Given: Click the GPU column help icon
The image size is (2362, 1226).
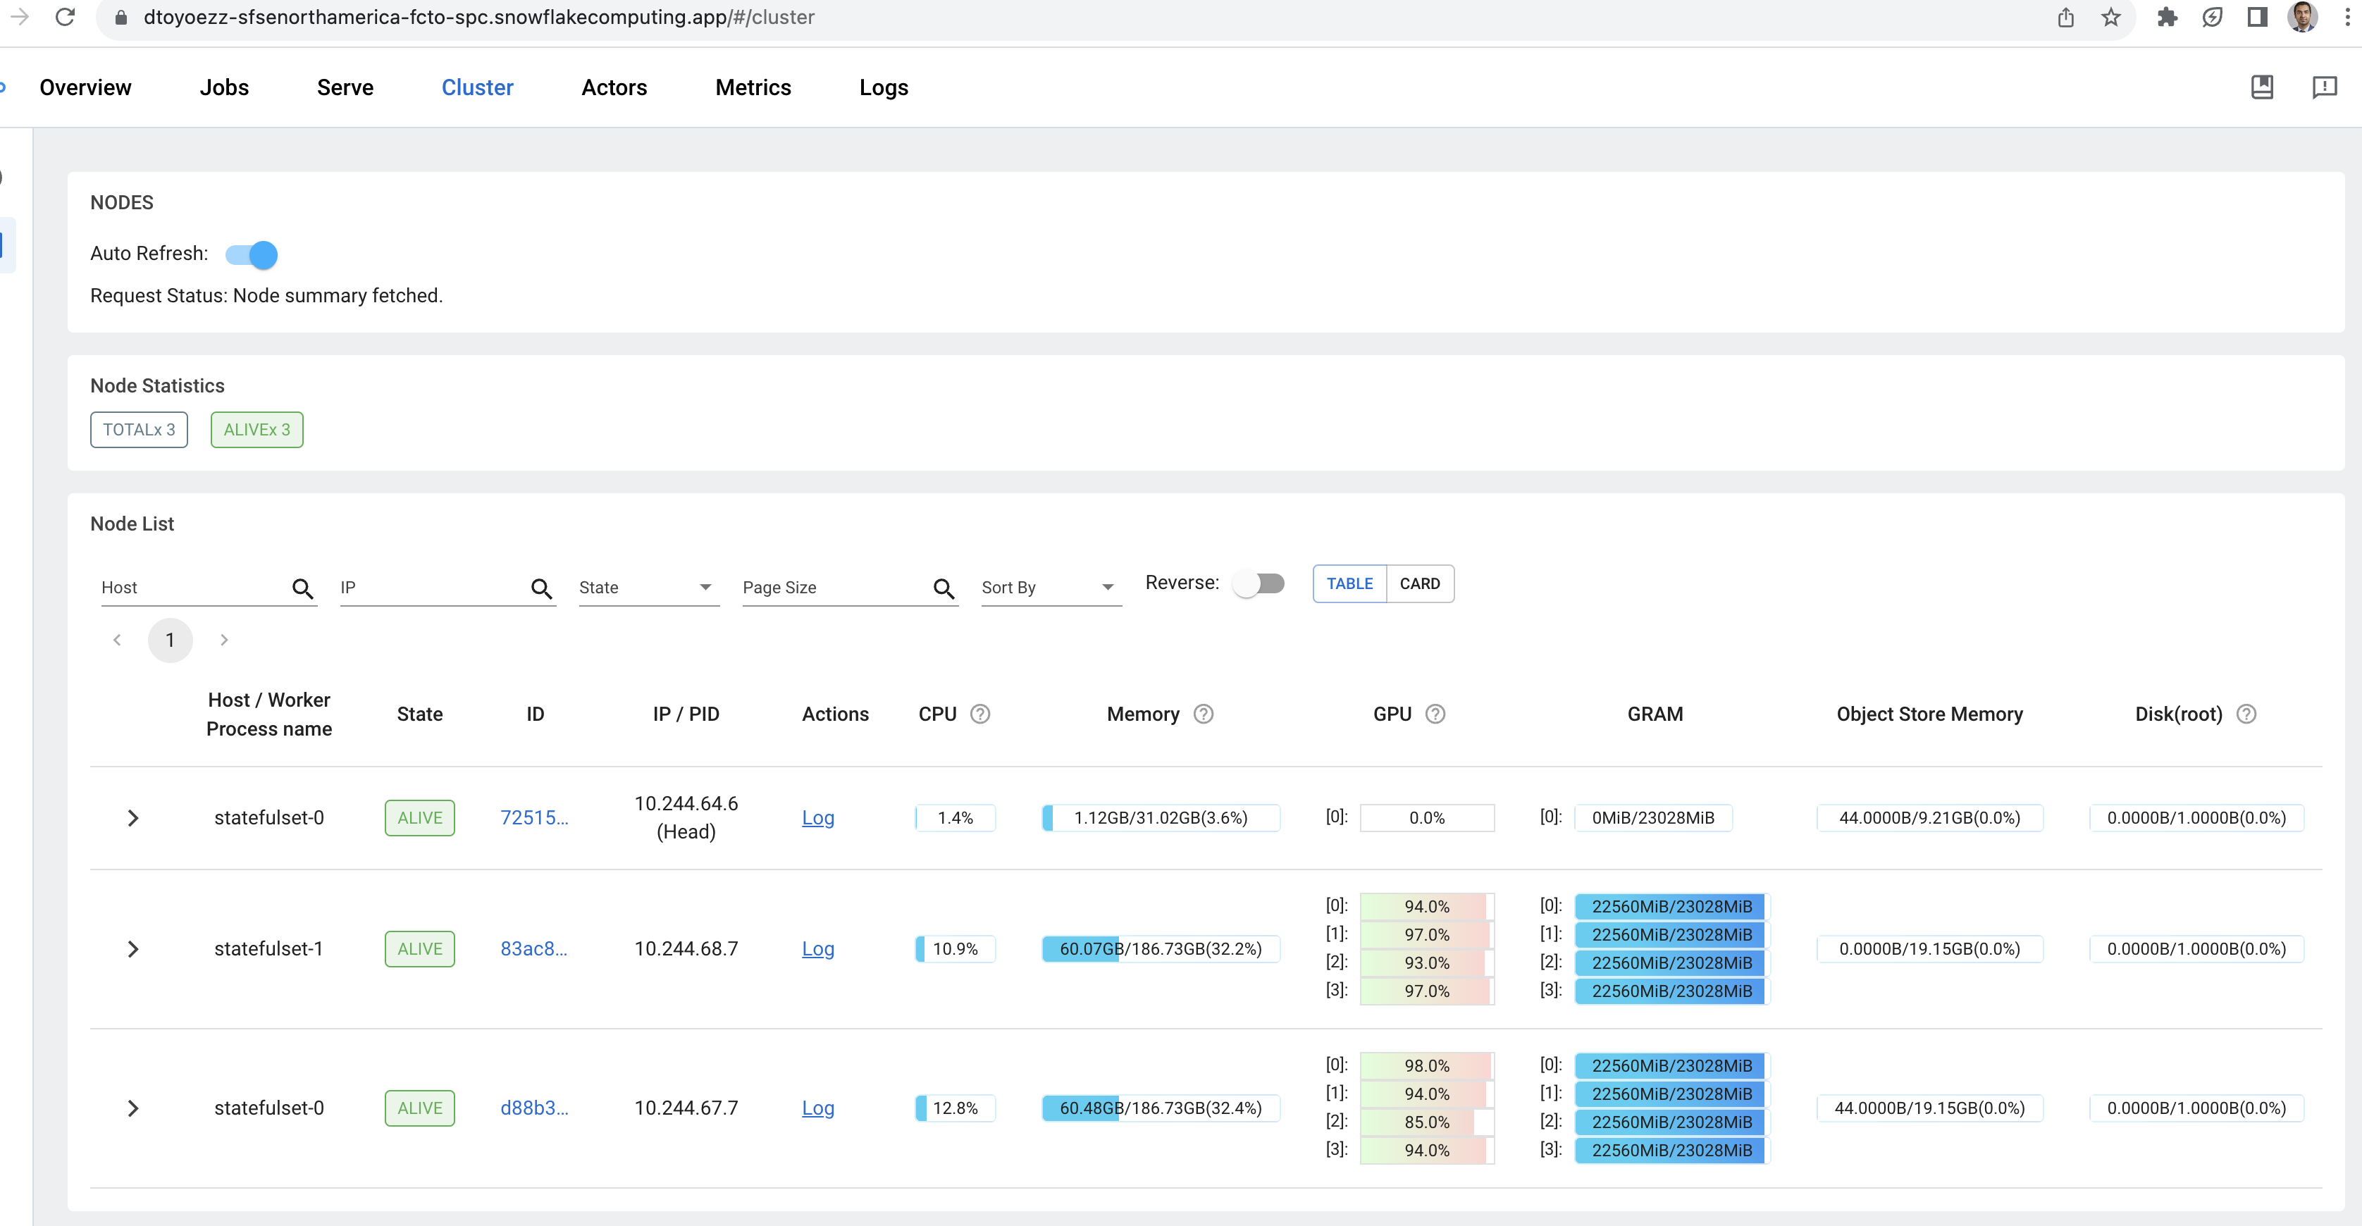Looking at the screenshot, I should (x=1435, y=714).
